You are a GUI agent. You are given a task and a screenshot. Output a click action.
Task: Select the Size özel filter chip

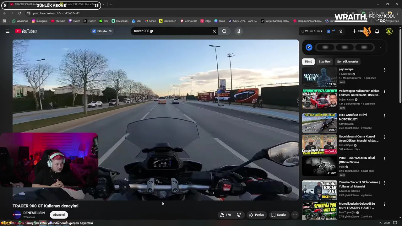tap(324, 62)
